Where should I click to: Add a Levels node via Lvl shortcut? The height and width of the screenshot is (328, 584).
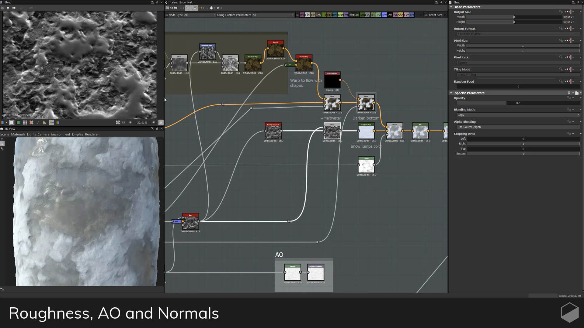click(379, 15)
